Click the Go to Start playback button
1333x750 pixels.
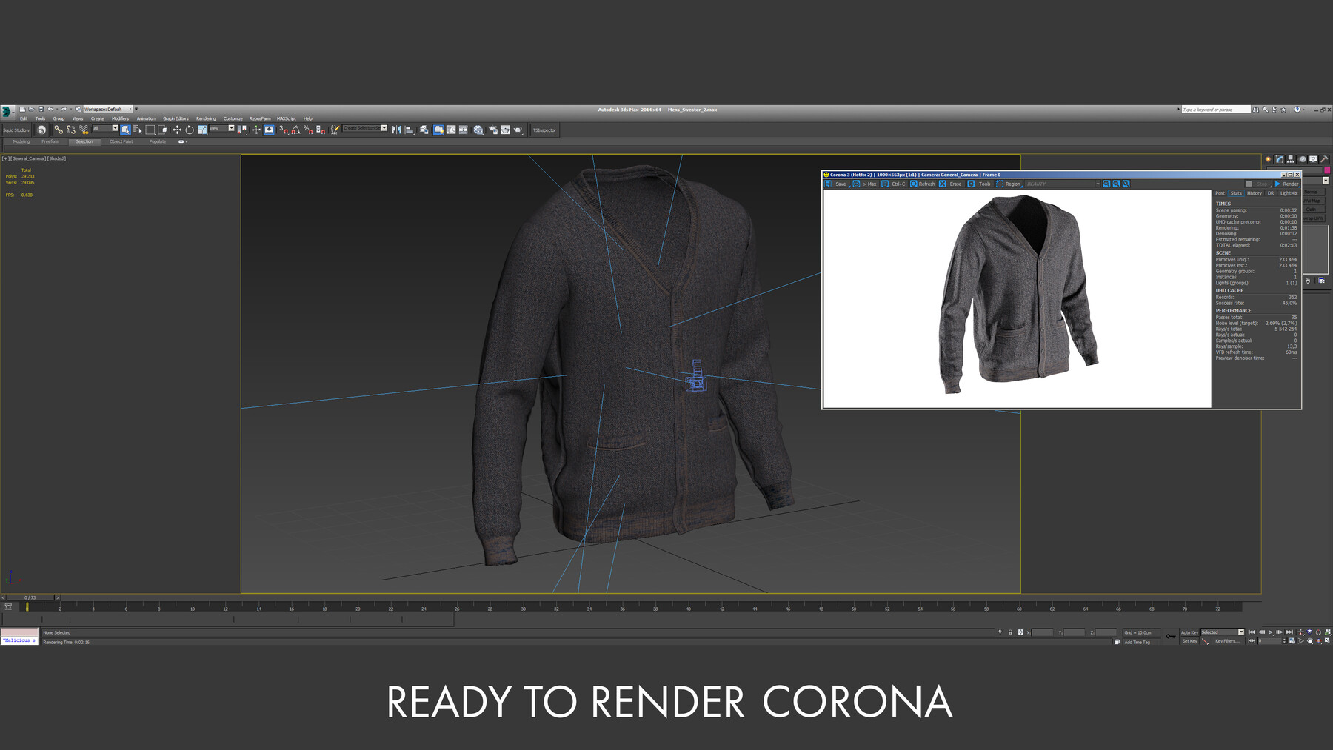1252,632
